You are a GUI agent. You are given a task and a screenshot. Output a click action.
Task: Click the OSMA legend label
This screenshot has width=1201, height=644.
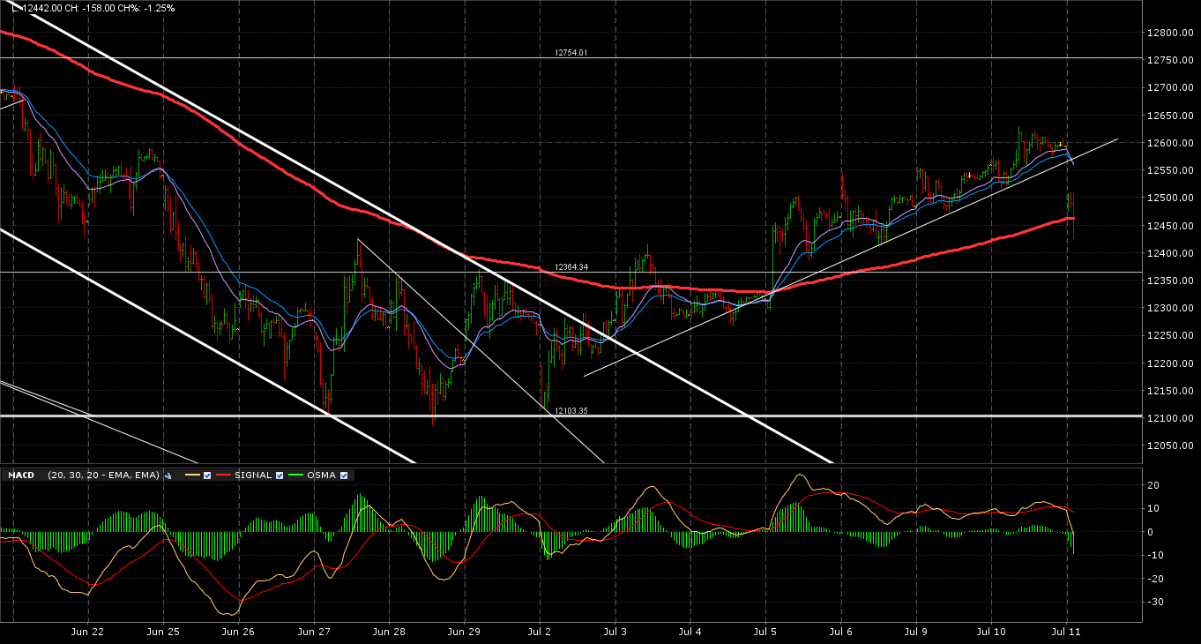point(322,476)
